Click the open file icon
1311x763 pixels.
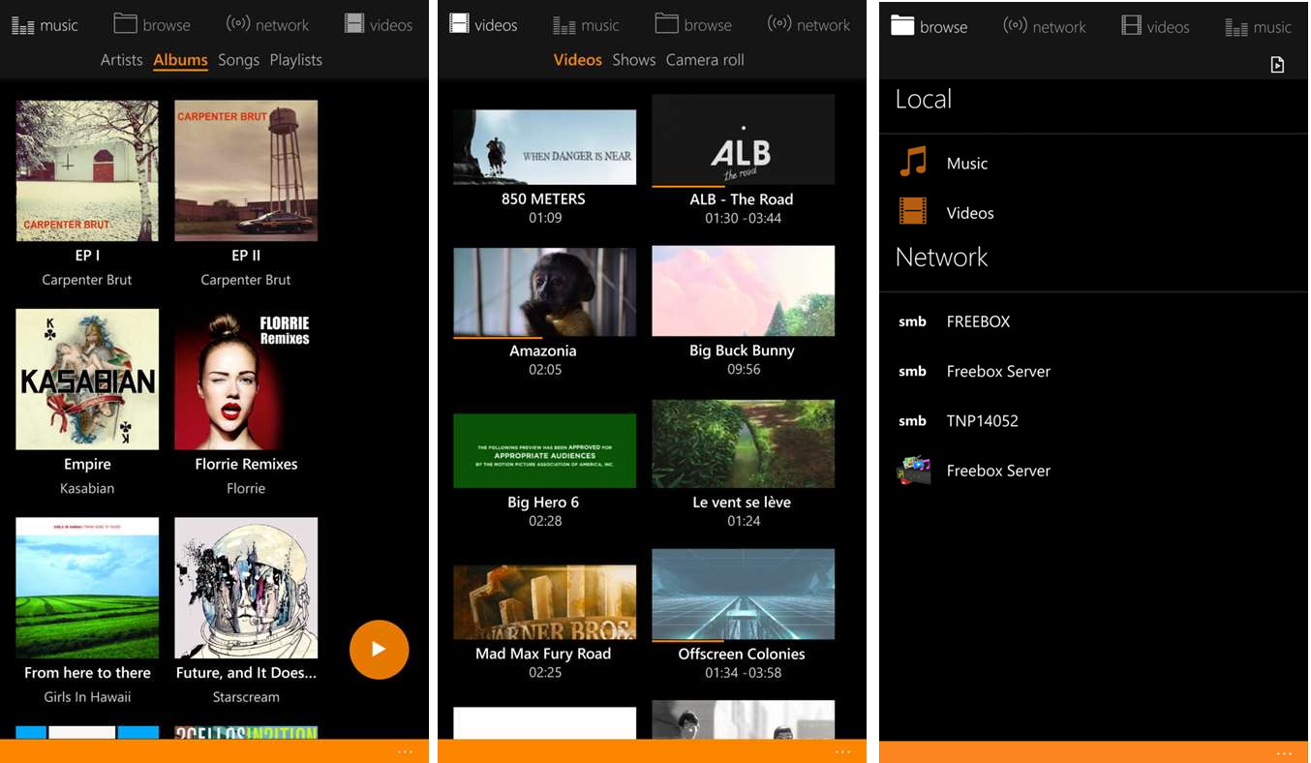click(1277, 65)
